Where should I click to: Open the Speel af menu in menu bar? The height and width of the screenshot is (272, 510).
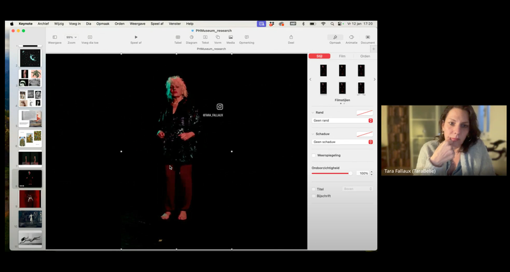click(x=157, y=24)
